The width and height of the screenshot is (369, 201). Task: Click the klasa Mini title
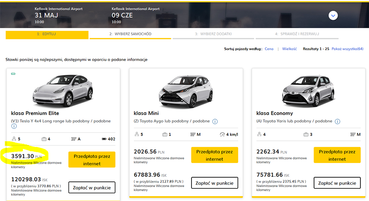pyautogui.click(x=146, y=113)
